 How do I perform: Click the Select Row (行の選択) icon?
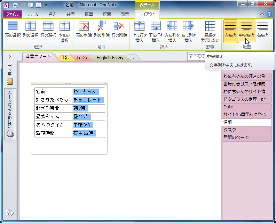click(x=48, y=29)
